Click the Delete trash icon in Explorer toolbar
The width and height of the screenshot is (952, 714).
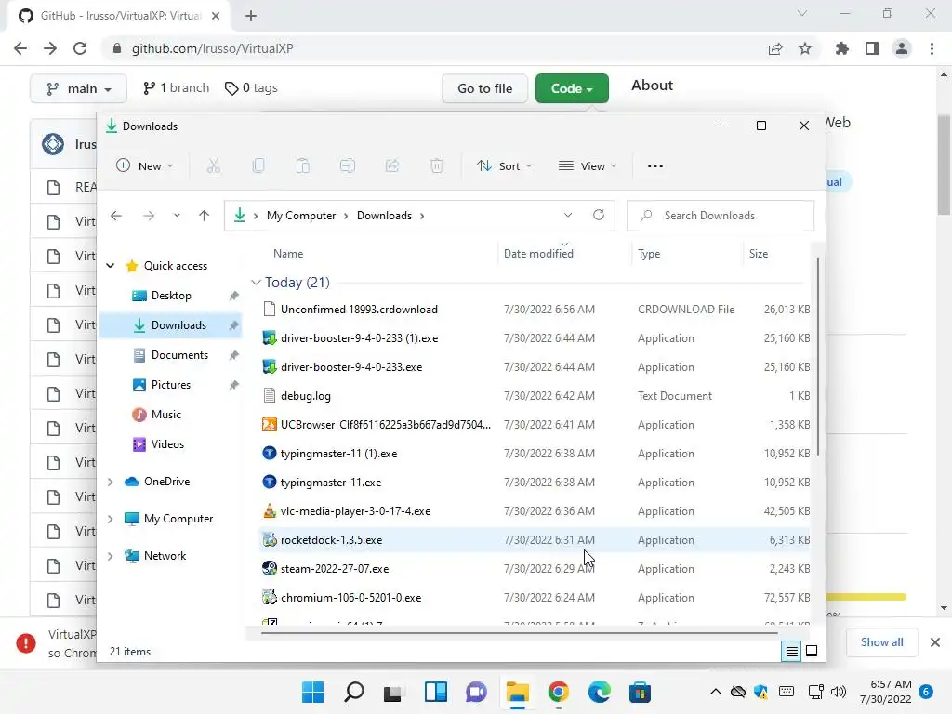tap(437, 165)
